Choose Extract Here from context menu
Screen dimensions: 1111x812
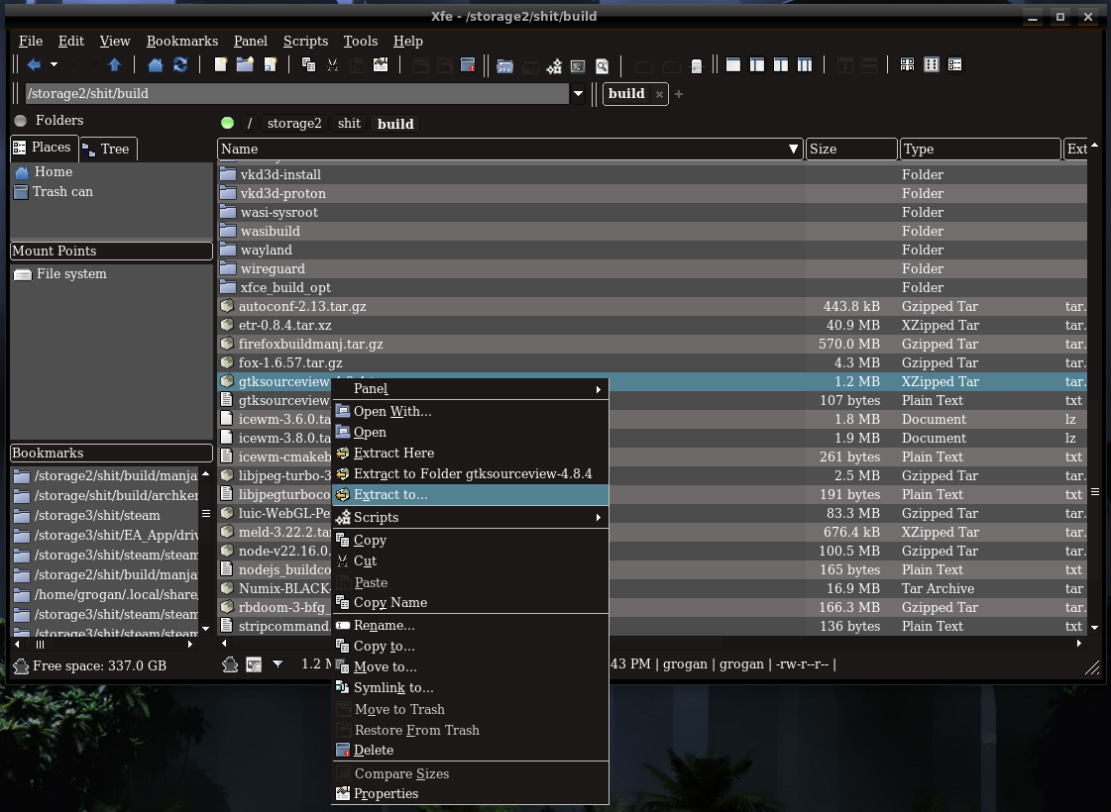click(471, 454)
